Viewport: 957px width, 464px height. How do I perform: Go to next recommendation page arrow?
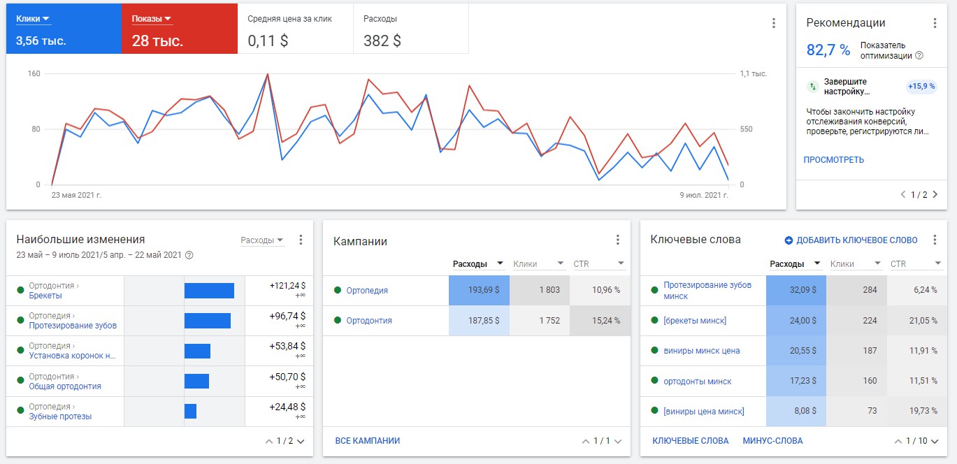(935, 194)
